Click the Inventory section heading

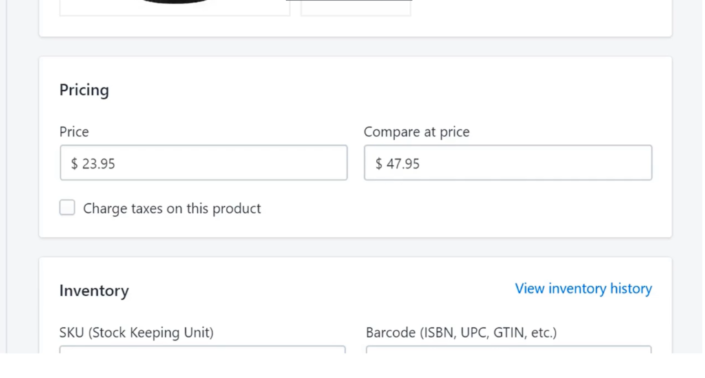[x=94, y=291]
